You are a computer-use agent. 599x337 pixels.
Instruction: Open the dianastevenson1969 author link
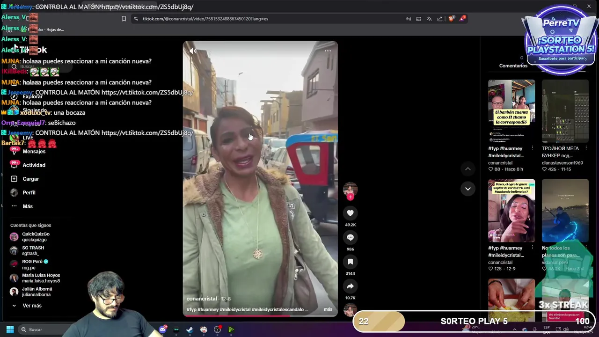click(562, 163)
